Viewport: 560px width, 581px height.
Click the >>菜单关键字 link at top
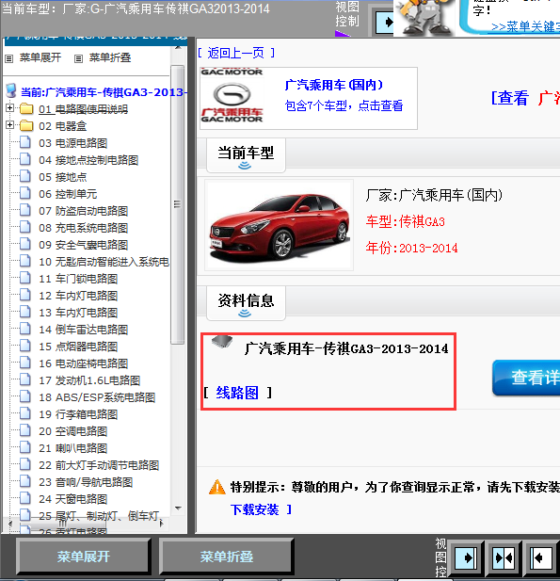coord(525,26)
